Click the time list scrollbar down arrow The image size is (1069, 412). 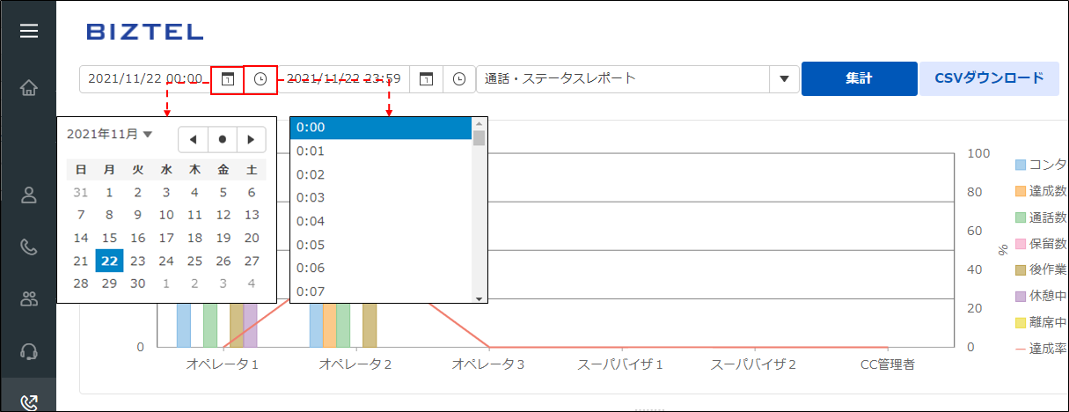(x=480, y=298)
